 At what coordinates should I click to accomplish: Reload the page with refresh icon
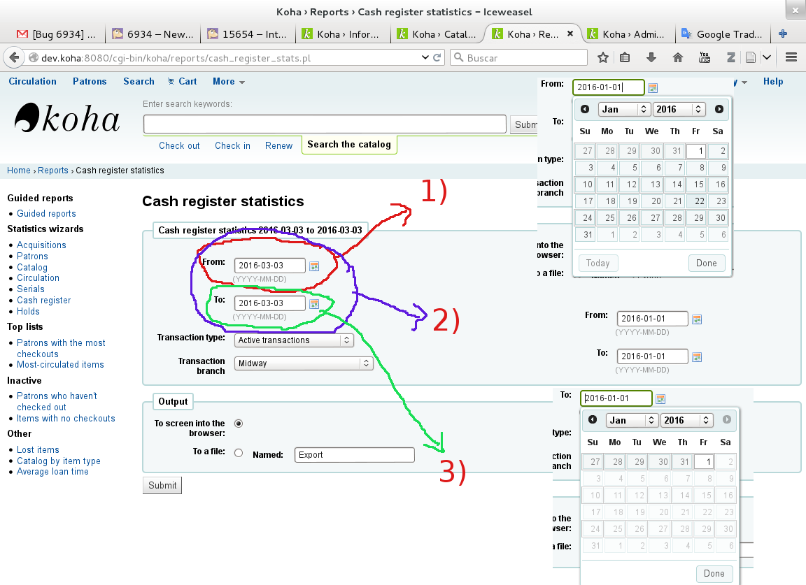coord(437,57)
